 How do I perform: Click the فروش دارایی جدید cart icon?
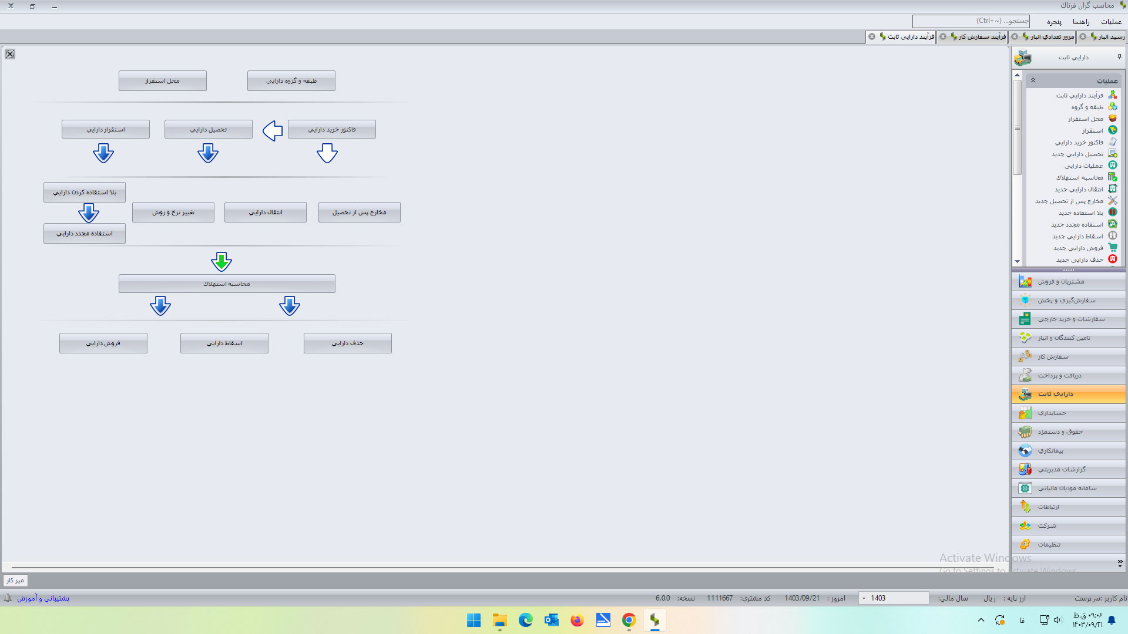coord(1112,248)
